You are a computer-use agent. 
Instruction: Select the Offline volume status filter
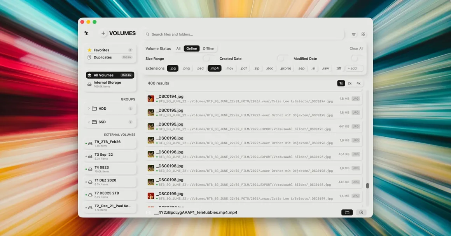click(x=208, y=48)
